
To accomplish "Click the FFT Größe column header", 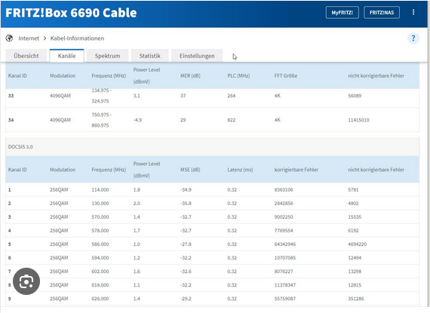I will click(286, 75).
